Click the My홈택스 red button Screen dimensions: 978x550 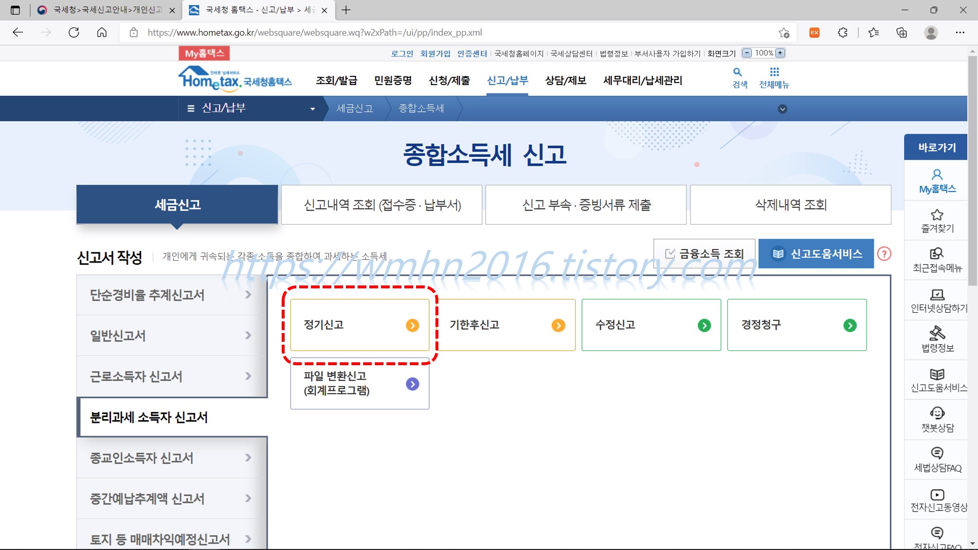(204, 53)
